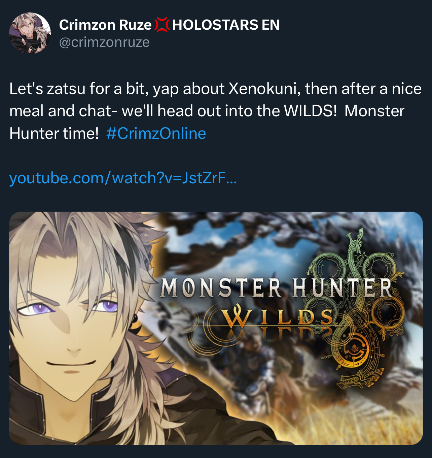Click the red anger emoji in the name
432x458 pixels.
coord(162,25)
